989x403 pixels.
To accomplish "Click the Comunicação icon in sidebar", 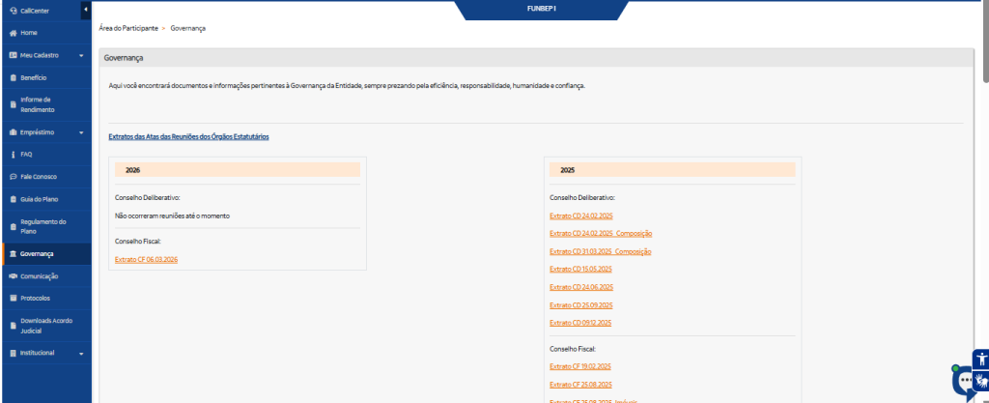I will point(13,276).
